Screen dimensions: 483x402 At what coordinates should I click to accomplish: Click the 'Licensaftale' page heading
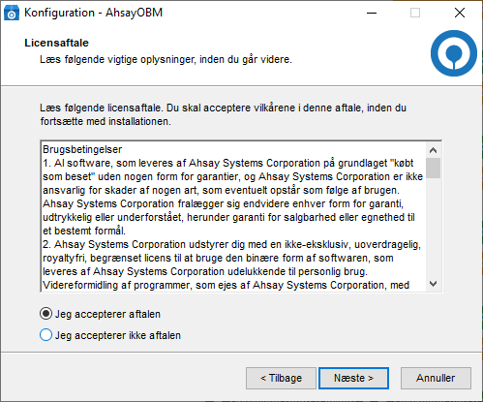[x=56, y=43]
